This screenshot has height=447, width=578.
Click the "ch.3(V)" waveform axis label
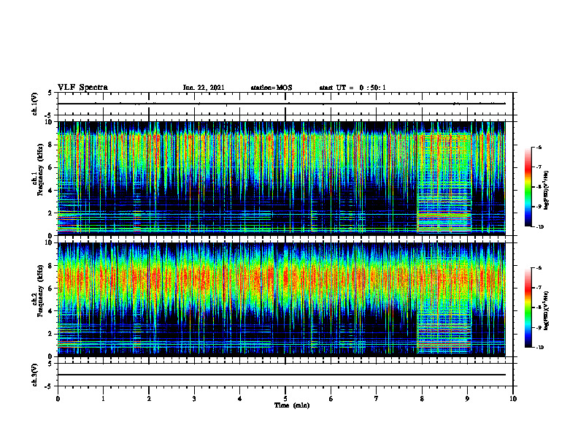point(35,375)
